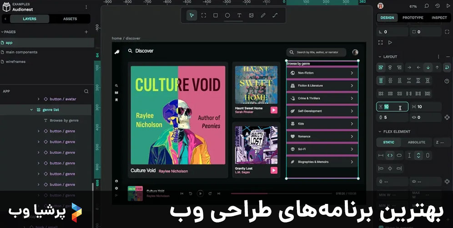The image size is (453, 228).
Task: Set flex element position to STATIC
Action: pyautogui.click(x=388, y=142)
